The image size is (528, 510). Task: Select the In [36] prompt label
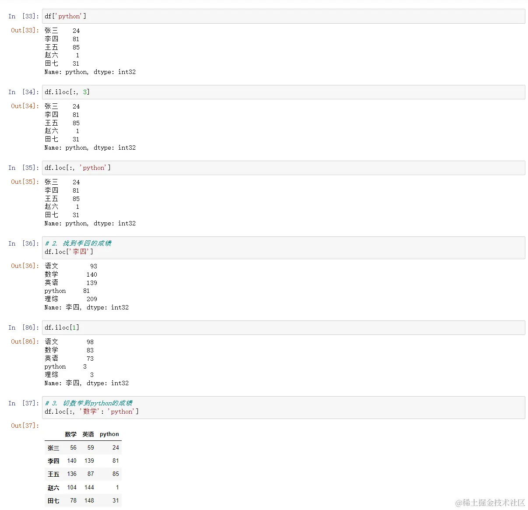pyautogui.click(x=24, y=243)
